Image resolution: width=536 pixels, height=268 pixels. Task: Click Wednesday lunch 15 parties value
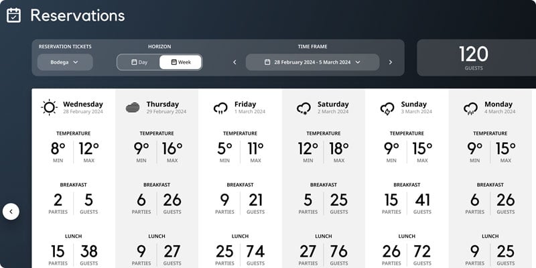pos(58,252)
